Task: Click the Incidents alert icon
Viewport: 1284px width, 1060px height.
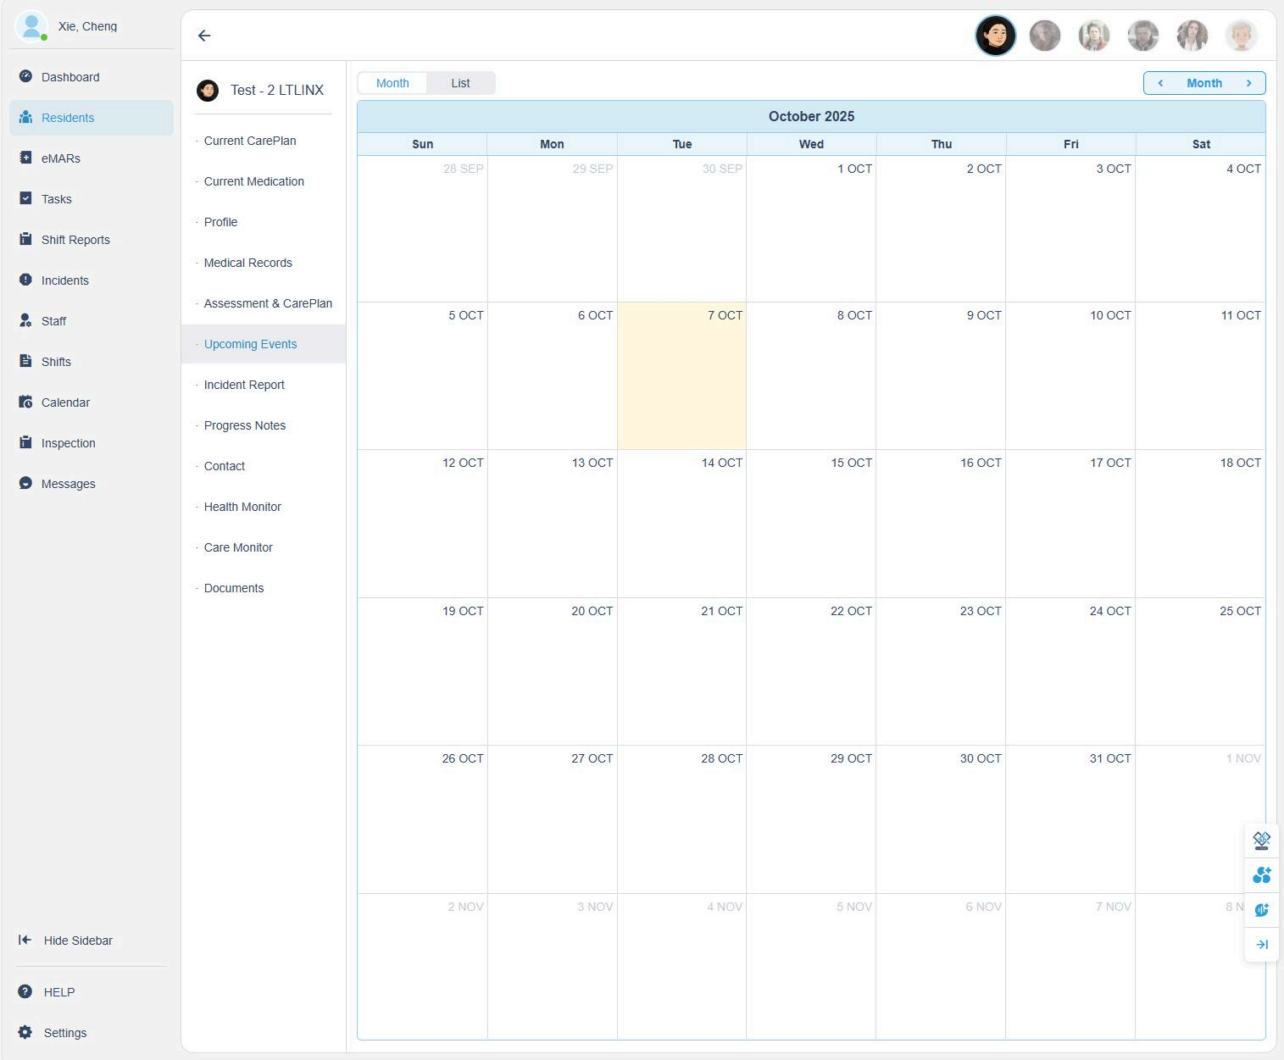Action: coord(25,280)
